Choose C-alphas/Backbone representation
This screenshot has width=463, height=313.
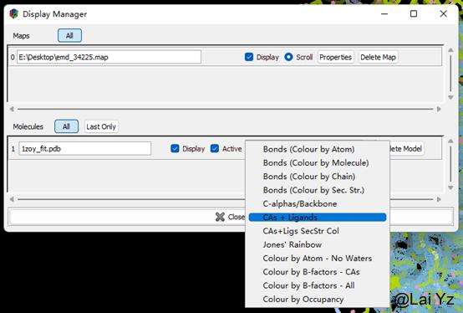pyautogui.click(x=318, y=203)
